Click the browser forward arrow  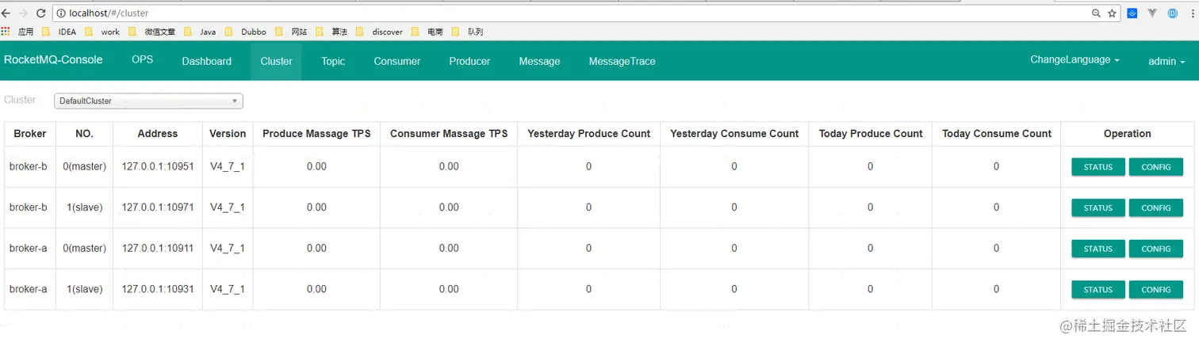coord(23,13)
